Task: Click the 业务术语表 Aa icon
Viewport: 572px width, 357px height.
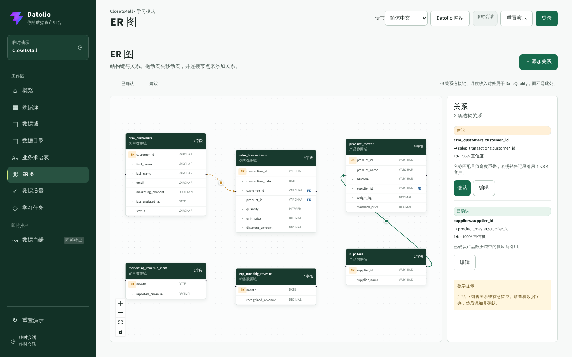Action: point(15,158)
